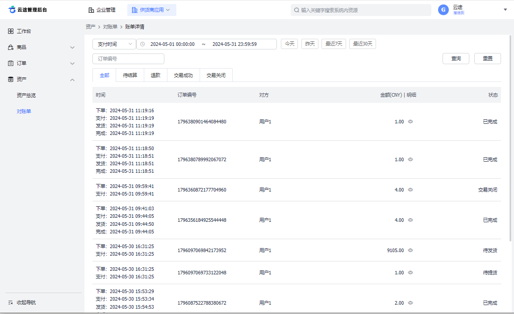View details of order 1796380789992067072
This screenshot has height=314, width=514.
[410, 159]
